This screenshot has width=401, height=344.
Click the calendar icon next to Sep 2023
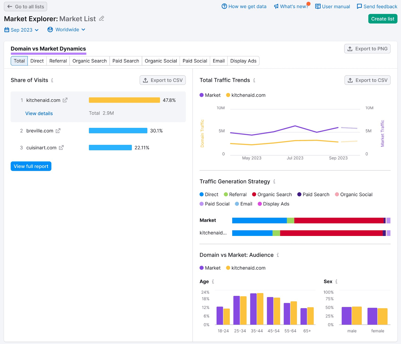click(x=7, y=30)
